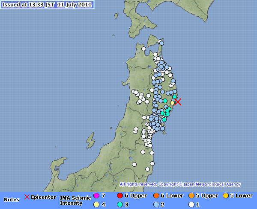Select the white intensity 1 legend circle
Image resolution: width=257 pixels, height=209 pixels.
[191, 204]
